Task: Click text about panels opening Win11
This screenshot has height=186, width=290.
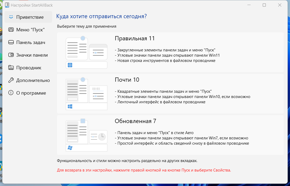Action: click(x=167, y=55)
